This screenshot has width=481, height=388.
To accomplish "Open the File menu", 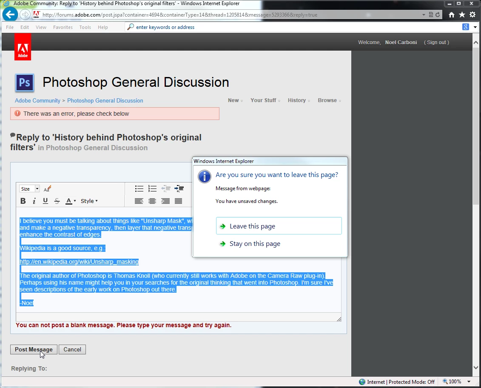I will [x=10, y=27].
